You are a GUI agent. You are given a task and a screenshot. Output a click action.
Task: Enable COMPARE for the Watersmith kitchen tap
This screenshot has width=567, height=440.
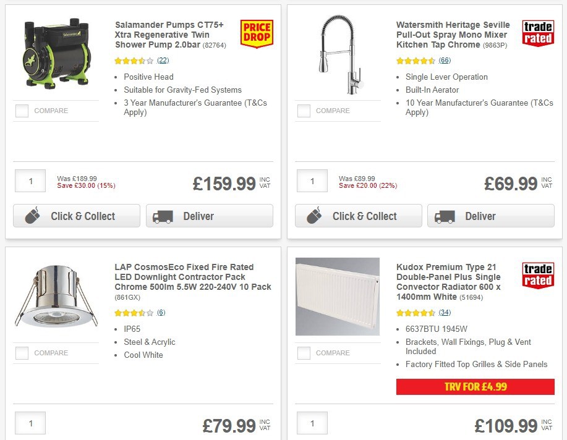point(304,111)
